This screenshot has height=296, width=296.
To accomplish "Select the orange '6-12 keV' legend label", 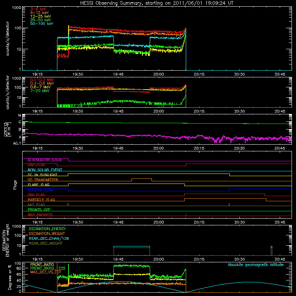I will (x=40, y=13).
